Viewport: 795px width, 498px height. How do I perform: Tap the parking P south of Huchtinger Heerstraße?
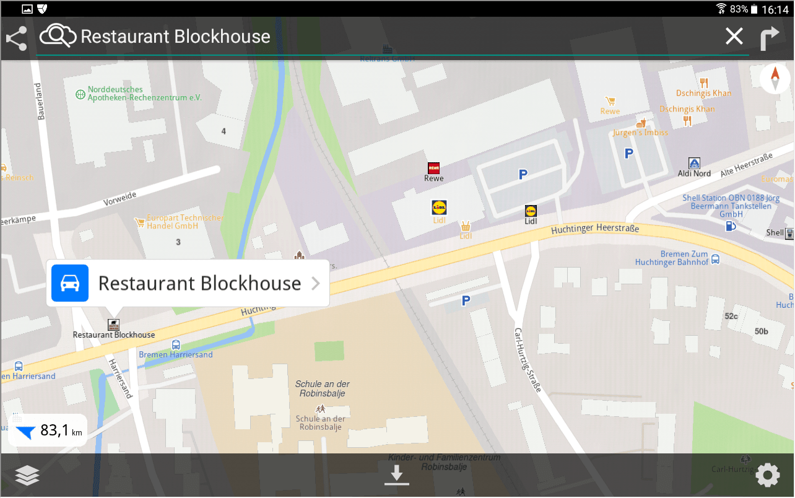466,300
